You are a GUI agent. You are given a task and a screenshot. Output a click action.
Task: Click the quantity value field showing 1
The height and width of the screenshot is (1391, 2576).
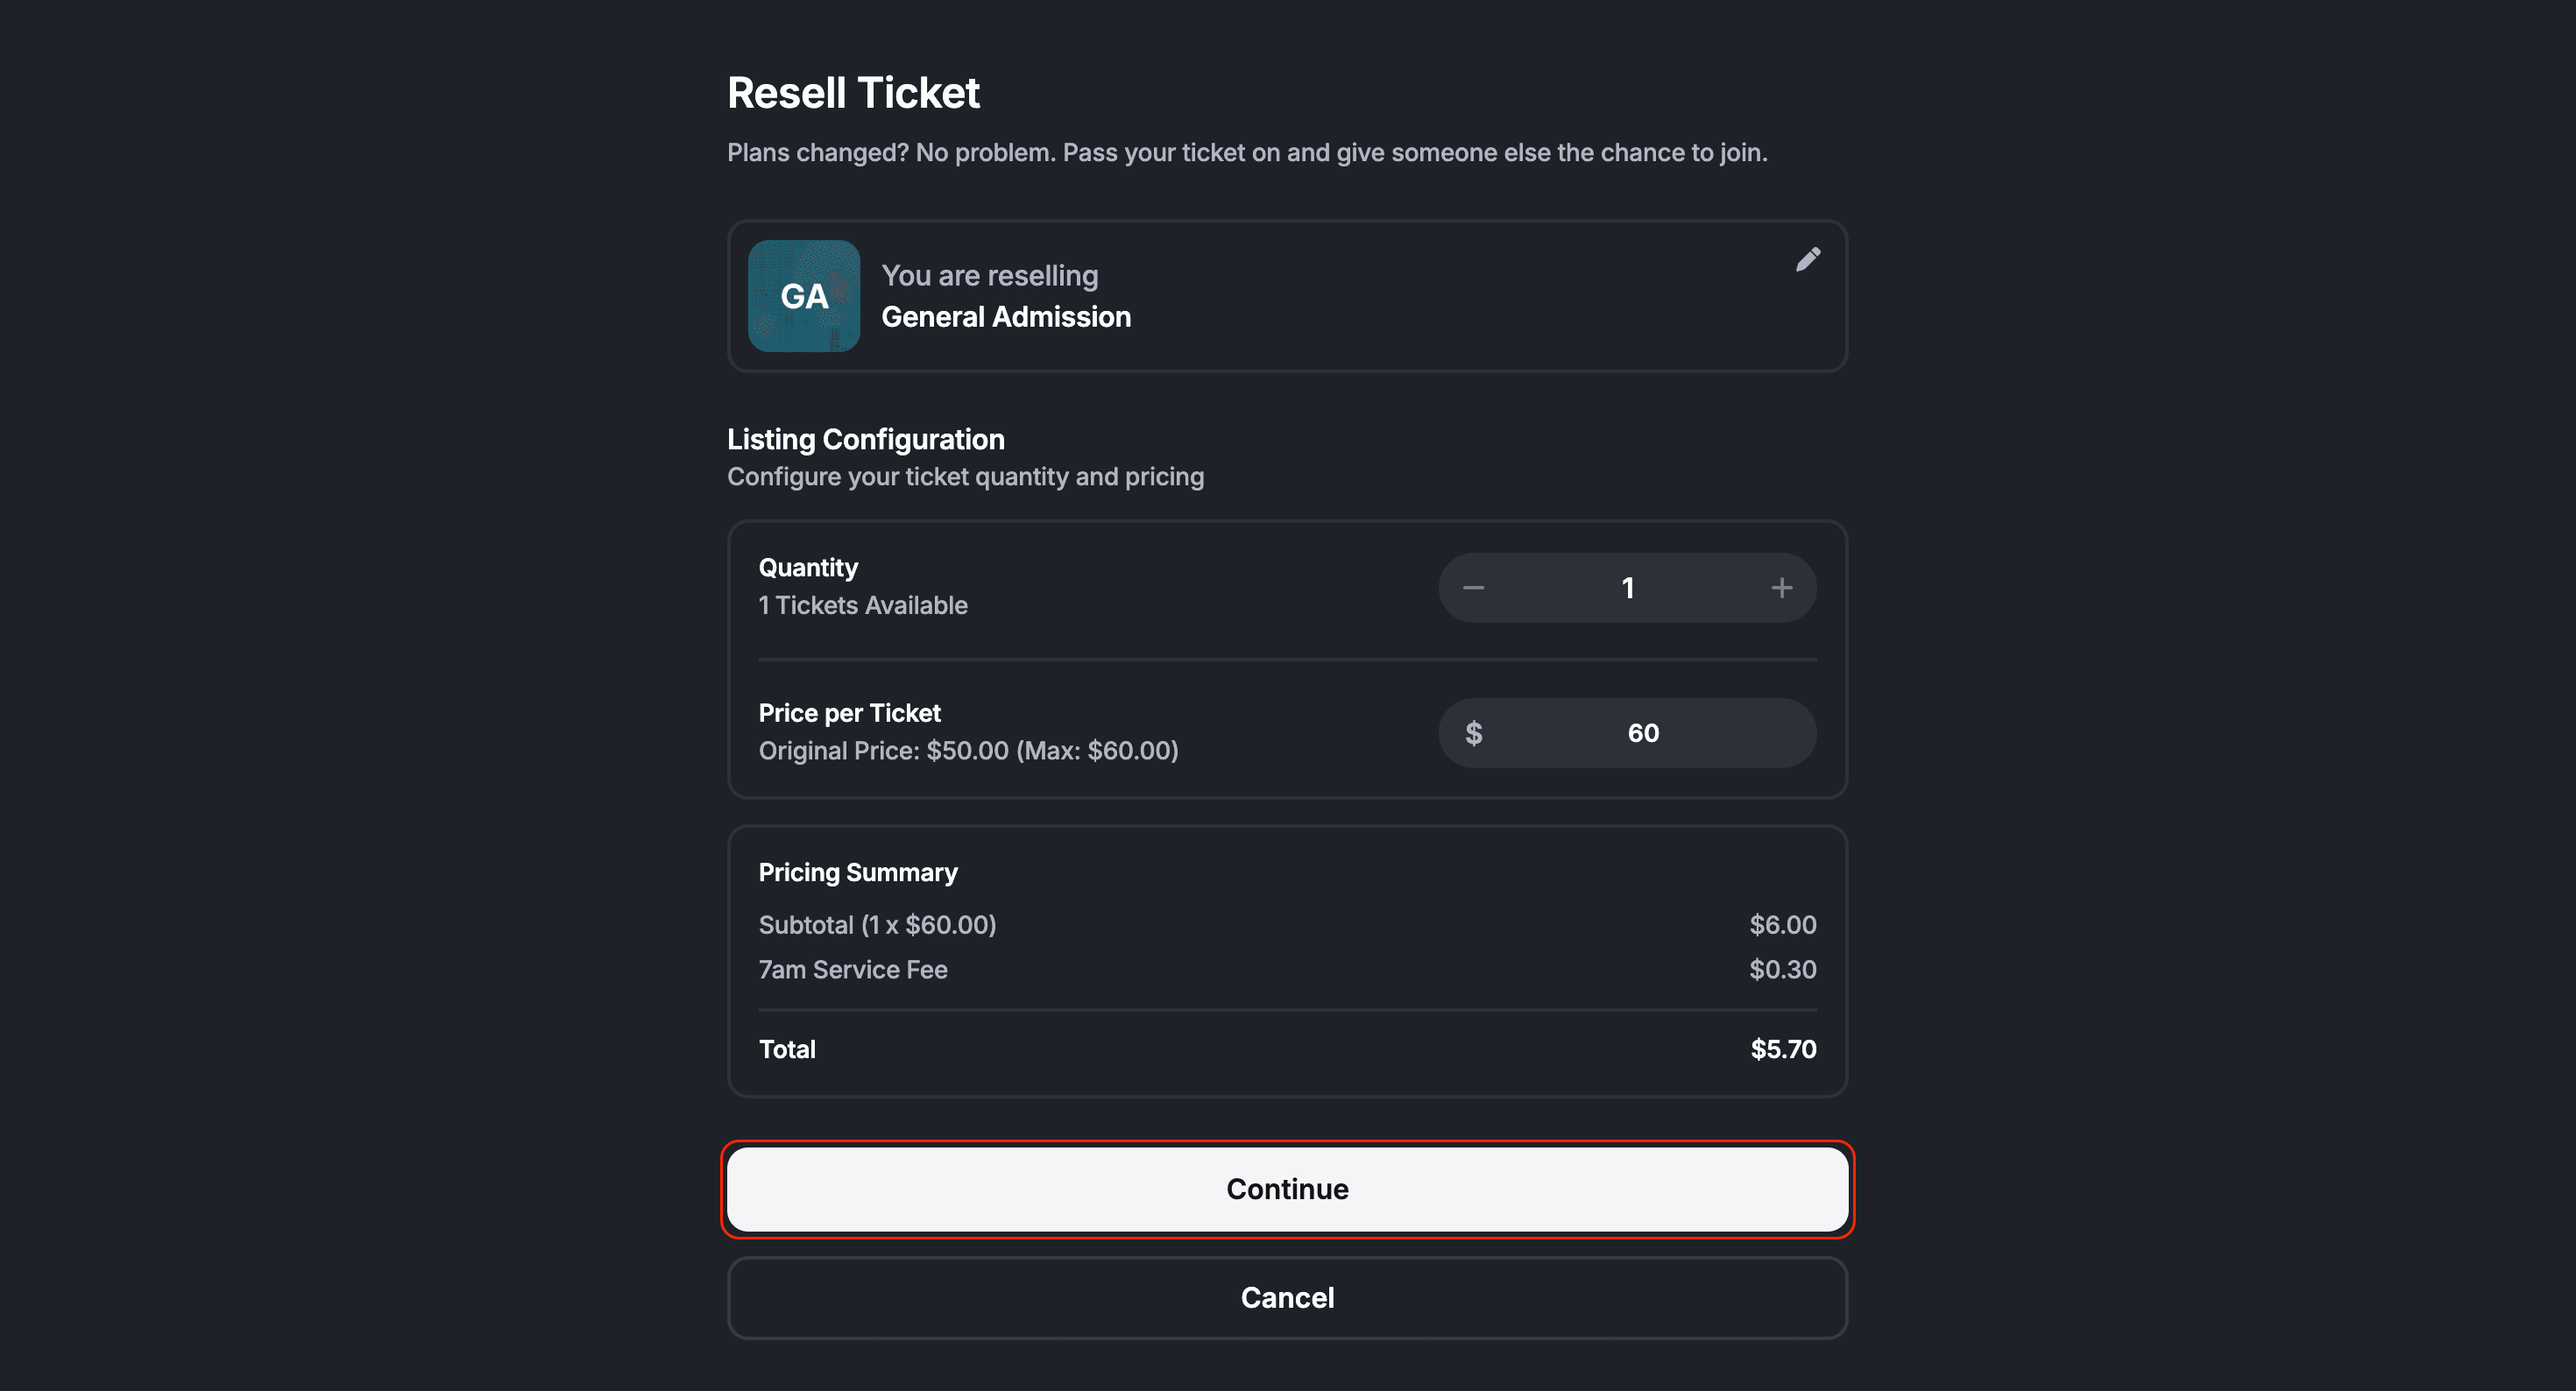point(1627,588)
